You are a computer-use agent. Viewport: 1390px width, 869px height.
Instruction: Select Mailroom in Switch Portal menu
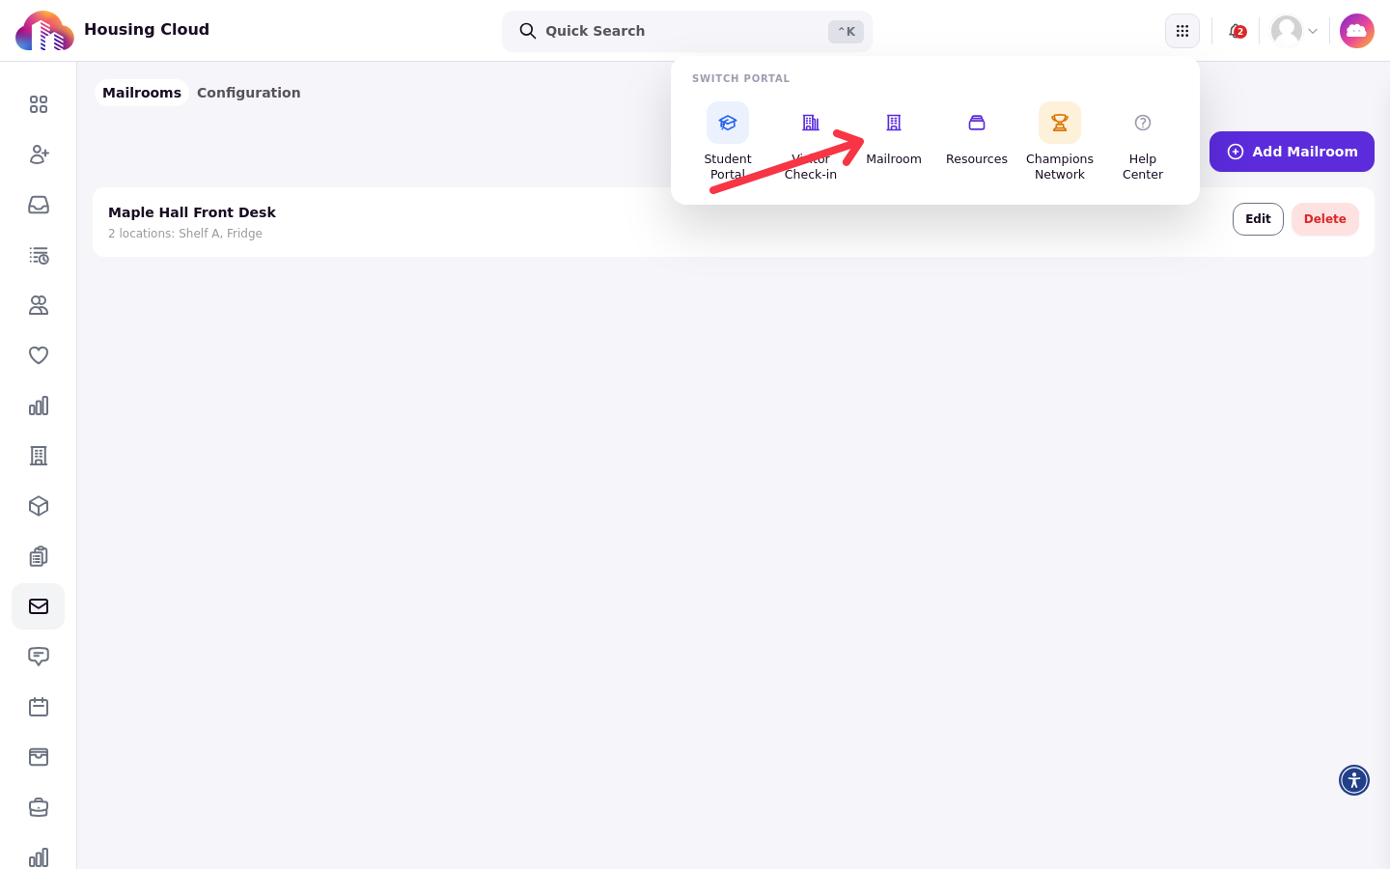(x=894, y=135)
